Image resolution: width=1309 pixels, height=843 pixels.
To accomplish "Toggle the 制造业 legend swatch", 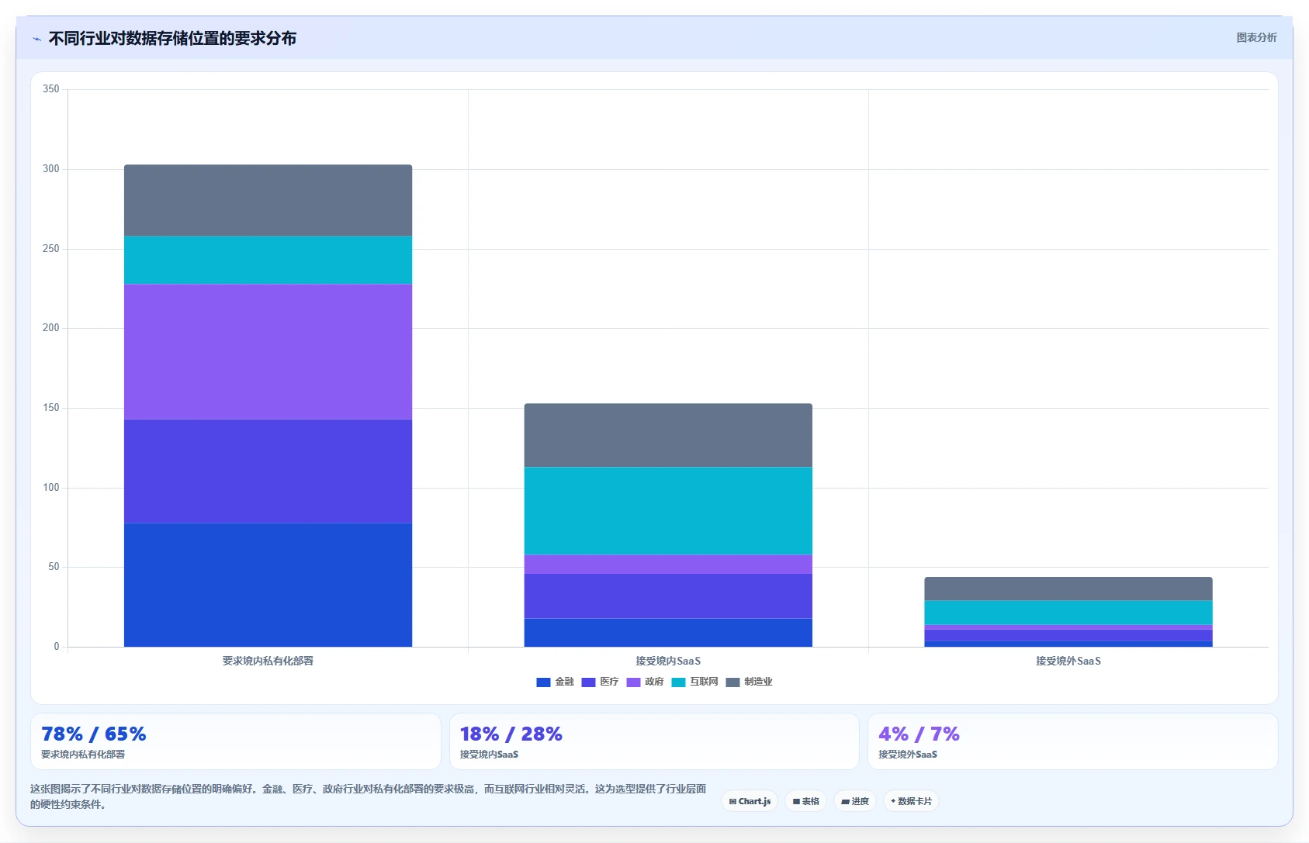I will (x=732, y=682).
